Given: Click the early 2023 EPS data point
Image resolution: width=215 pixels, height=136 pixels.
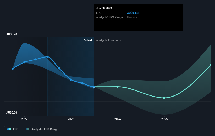Looking at the screenshot, I should (71, 80).
